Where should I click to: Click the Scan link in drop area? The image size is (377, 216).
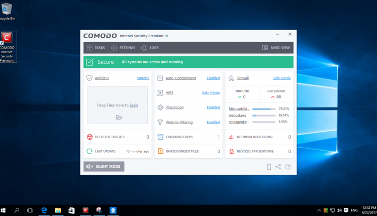134,105
